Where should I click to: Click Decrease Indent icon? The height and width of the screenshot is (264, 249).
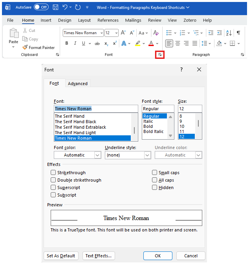tap(211, 33)
